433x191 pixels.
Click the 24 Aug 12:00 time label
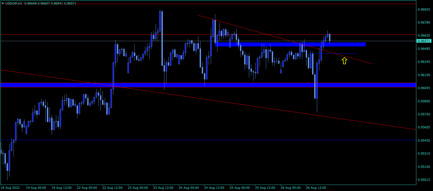pyautogui.click(x=214, y=188)
